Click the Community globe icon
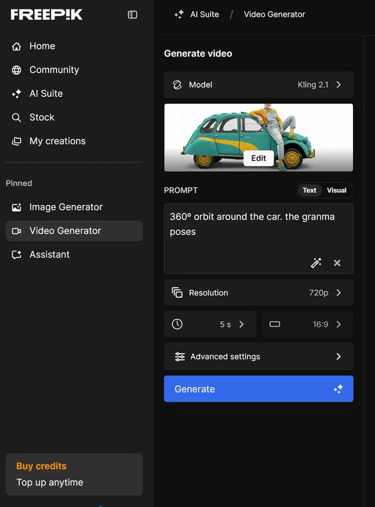The width and height of the screenshot is (375, 507). click(16, 70)
